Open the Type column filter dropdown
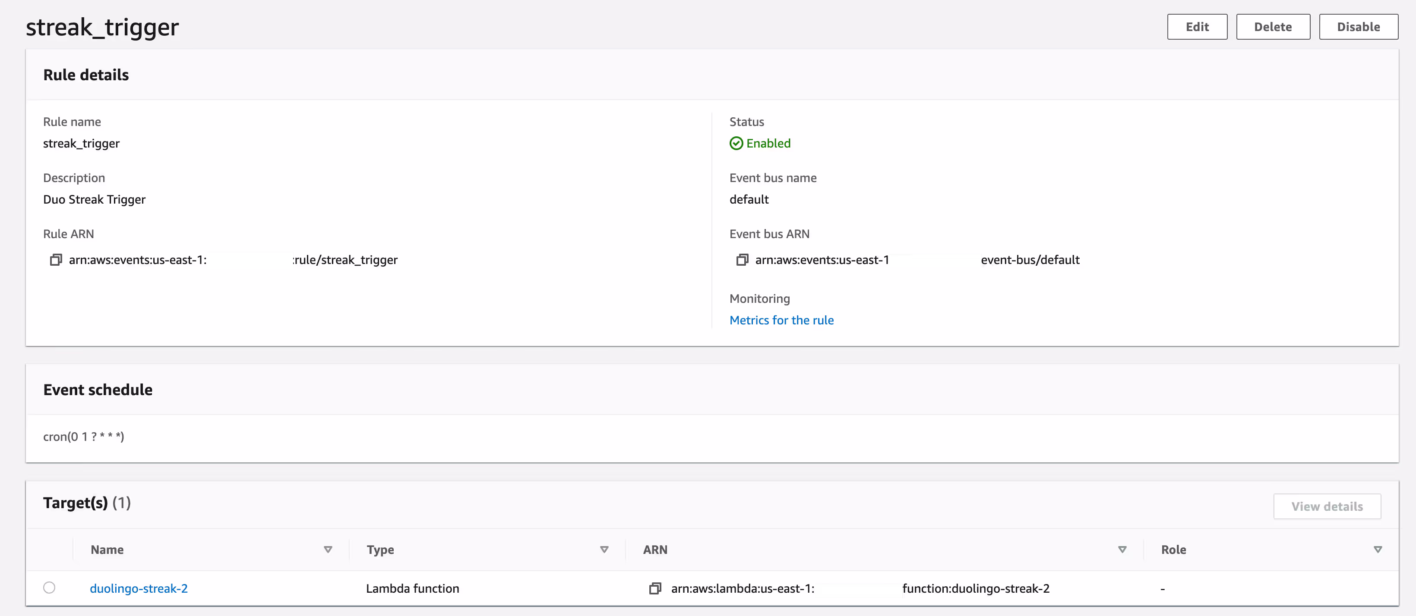 605,550
